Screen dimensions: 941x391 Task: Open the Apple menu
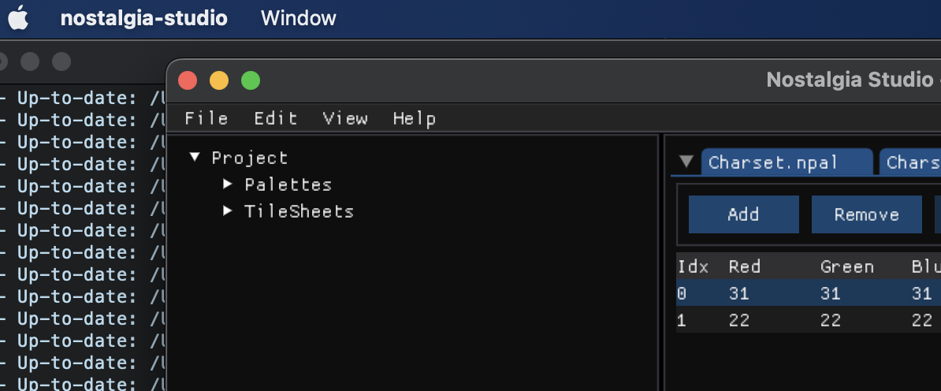point(18,18)
